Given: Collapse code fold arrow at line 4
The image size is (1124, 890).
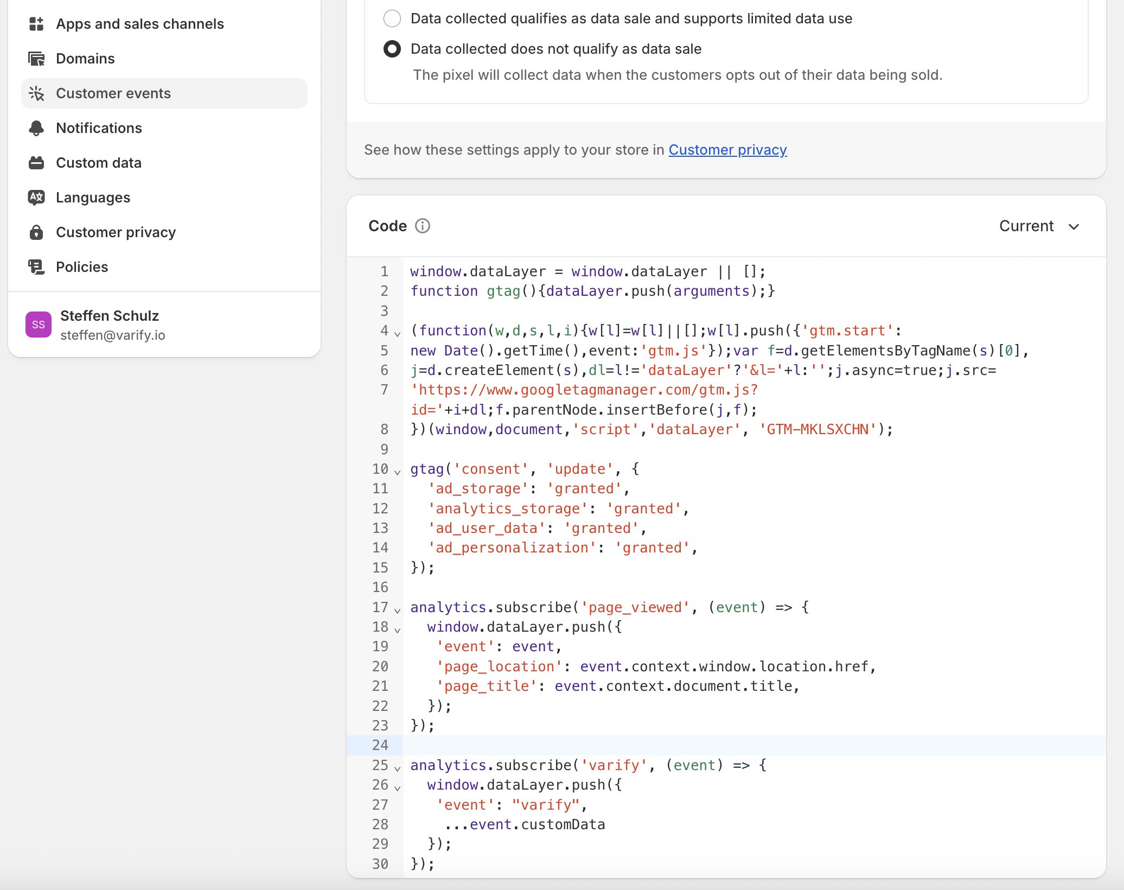Looking at the screenshot, I should (398, 334).
